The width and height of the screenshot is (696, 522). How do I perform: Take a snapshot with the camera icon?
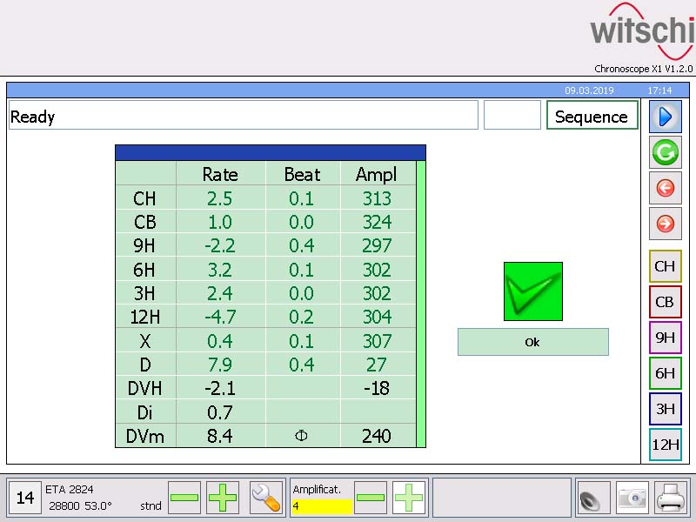632,498
